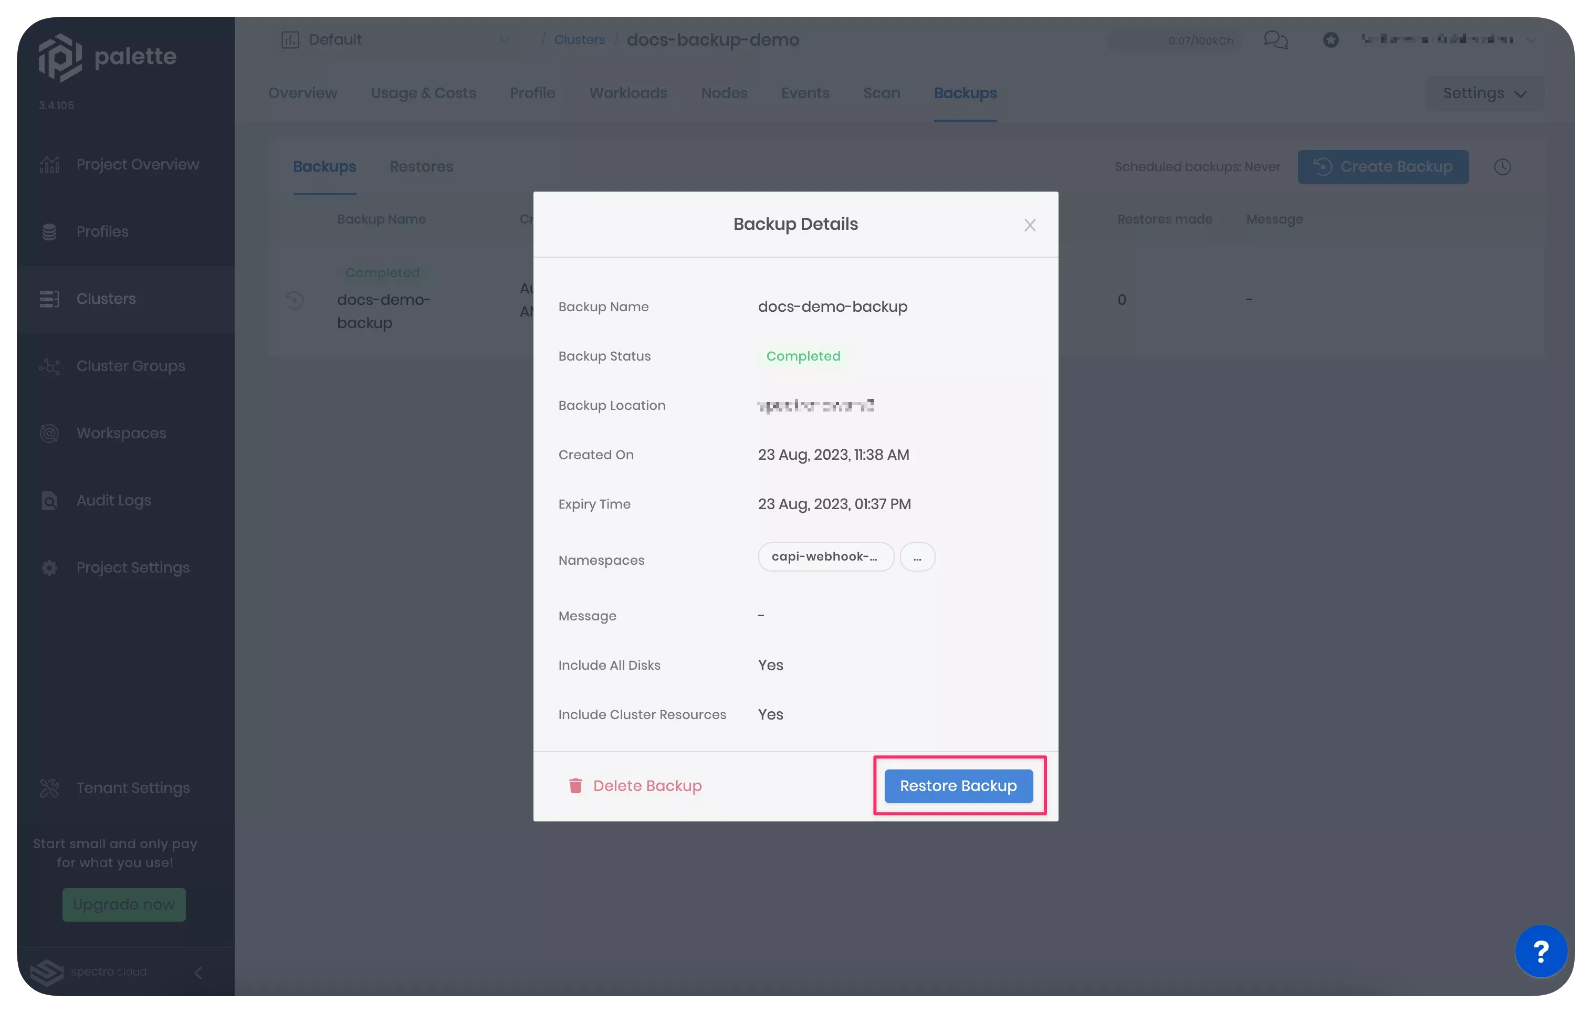Screen dimensions: 1592x1013
Task: Select the Tenant Settings sidebar icon
Action: pyautogui.click(x=49, y=788)
